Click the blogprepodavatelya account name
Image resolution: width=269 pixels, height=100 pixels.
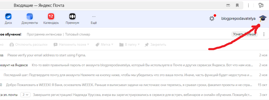(x=239, y=18)
